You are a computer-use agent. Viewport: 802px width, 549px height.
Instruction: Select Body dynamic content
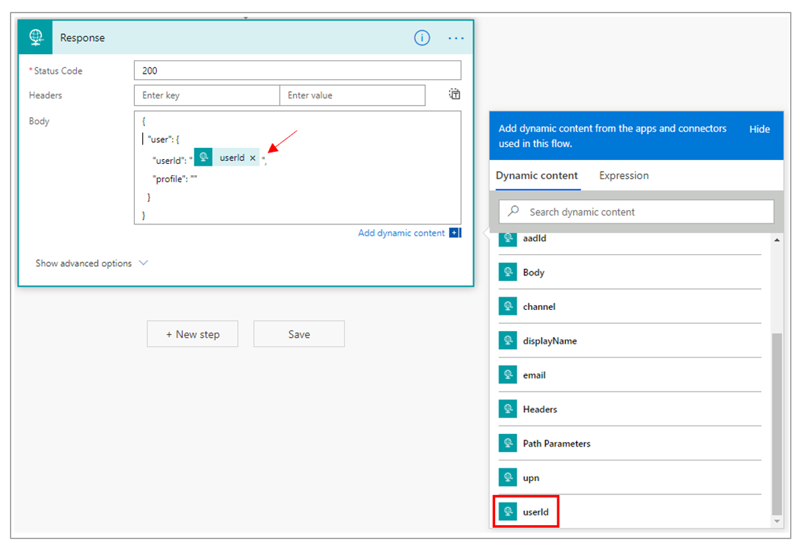(534, 273)
